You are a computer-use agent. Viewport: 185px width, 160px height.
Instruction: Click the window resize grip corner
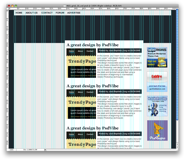[177, 150]
